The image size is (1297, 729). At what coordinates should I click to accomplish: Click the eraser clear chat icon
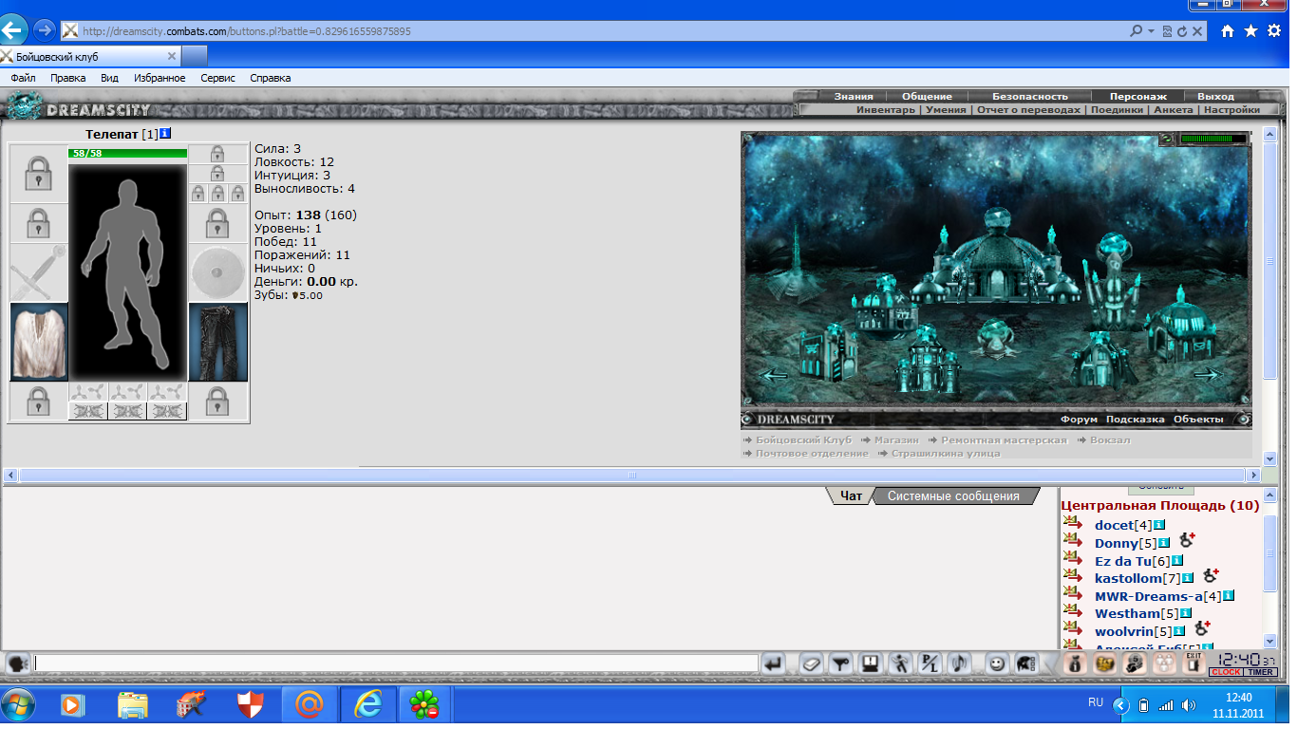pos(810,664)
